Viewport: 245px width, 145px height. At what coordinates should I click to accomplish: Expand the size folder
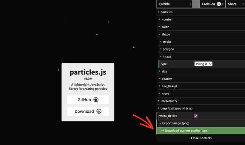pos(201,71)
